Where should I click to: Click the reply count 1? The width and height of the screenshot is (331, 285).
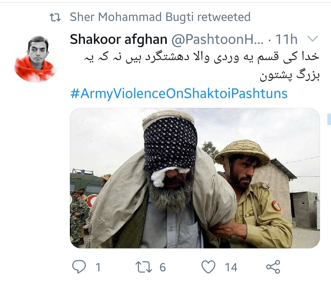tap(98, 267)
